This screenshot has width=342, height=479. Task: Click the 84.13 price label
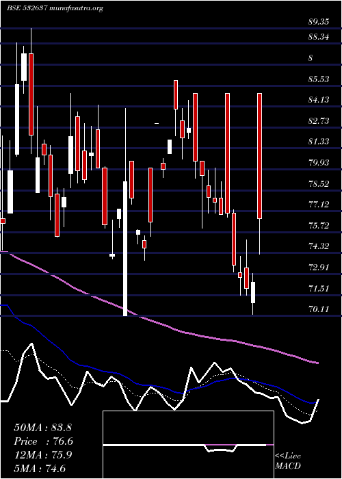point(318,100)
